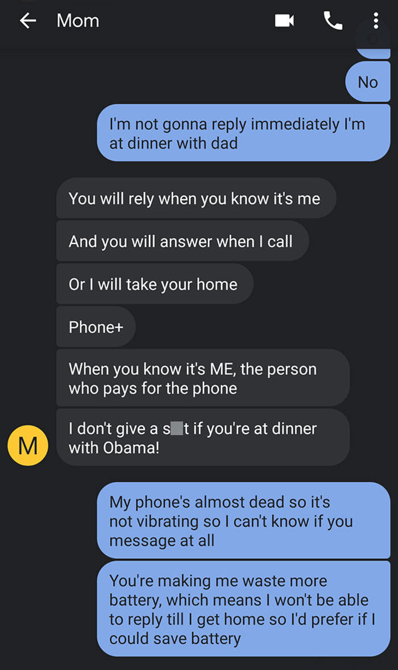Screen dimensions: 398x670
Task: Tap the back arrow
Action: pyautogui.click(x=28, y=20)
